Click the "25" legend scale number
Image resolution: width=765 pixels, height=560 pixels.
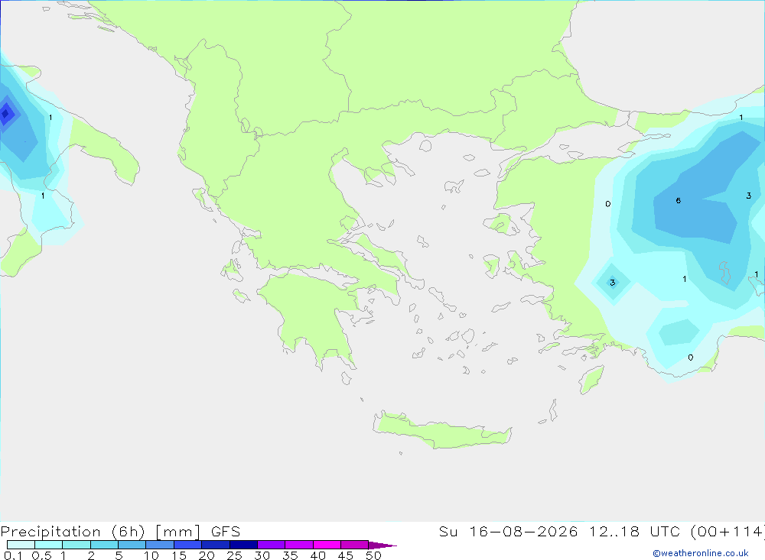pos(234,555)
